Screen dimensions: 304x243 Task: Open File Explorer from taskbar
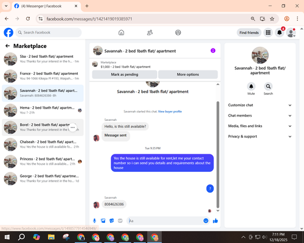tap(51, 237)
